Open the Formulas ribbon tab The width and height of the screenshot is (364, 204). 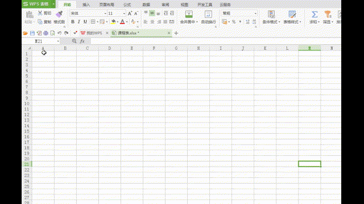[127, 5]
